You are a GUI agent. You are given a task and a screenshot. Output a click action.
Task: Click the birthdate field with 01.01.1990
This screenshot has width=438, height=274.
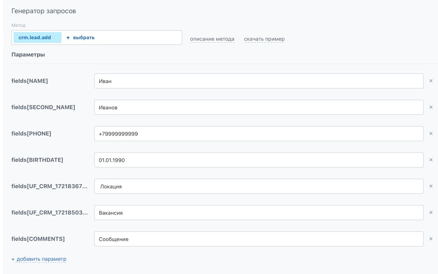pyautogui.click(x=259, y=160)
